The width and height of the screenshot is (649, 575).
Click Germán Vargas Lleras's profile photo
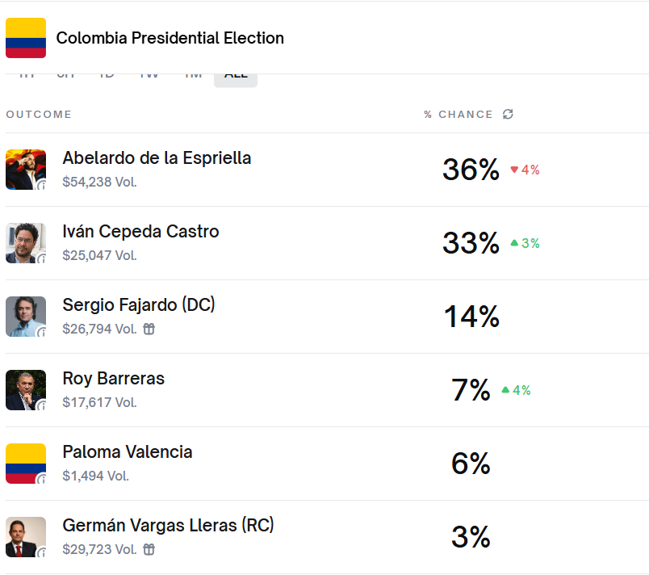[x=24, y=536]
